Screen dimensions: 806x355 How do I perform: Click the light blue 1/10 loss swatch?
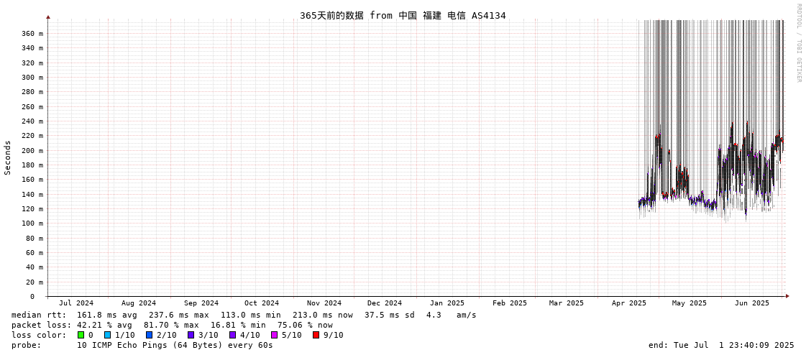tap(107, 335)
